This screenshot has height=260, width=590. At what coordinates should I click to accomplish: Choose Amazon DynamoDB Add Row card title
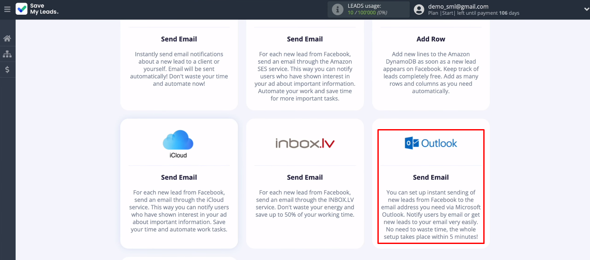click(x=431, y=39)
